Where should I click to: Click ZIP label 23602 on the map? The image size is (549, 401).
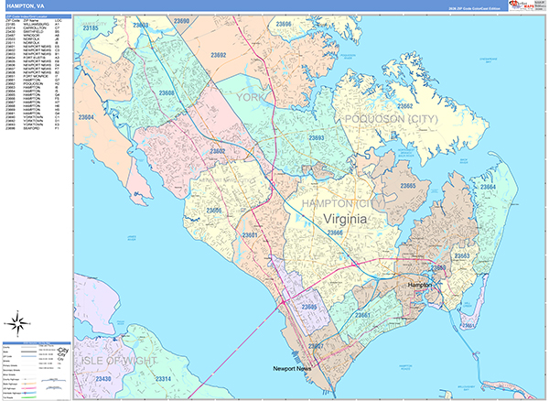pos(218,151)
